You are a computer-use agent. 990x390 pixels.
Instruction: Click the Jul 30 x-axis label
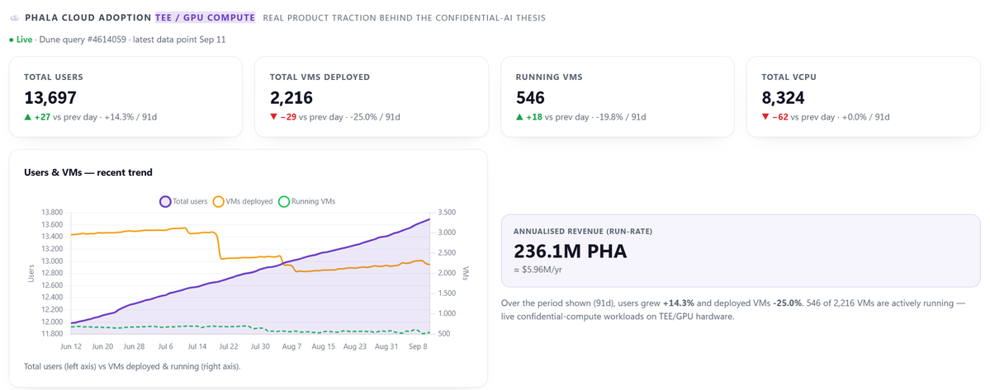[x=260, y=346]
